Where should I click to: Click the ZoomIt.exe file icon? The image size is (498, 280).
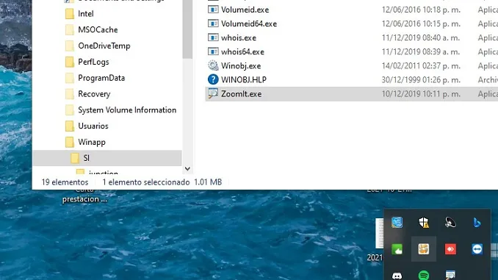click(213, 93)
